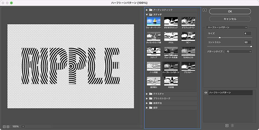Zoom out the preview with minus button

click(x=4, y=127)
